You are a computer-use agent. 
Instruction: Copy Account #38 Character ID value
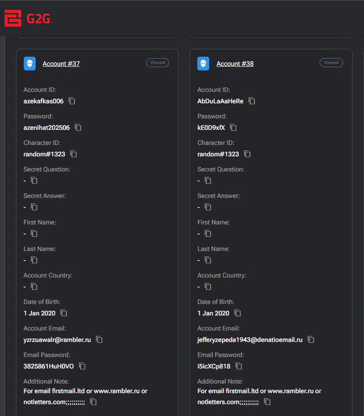248,154
